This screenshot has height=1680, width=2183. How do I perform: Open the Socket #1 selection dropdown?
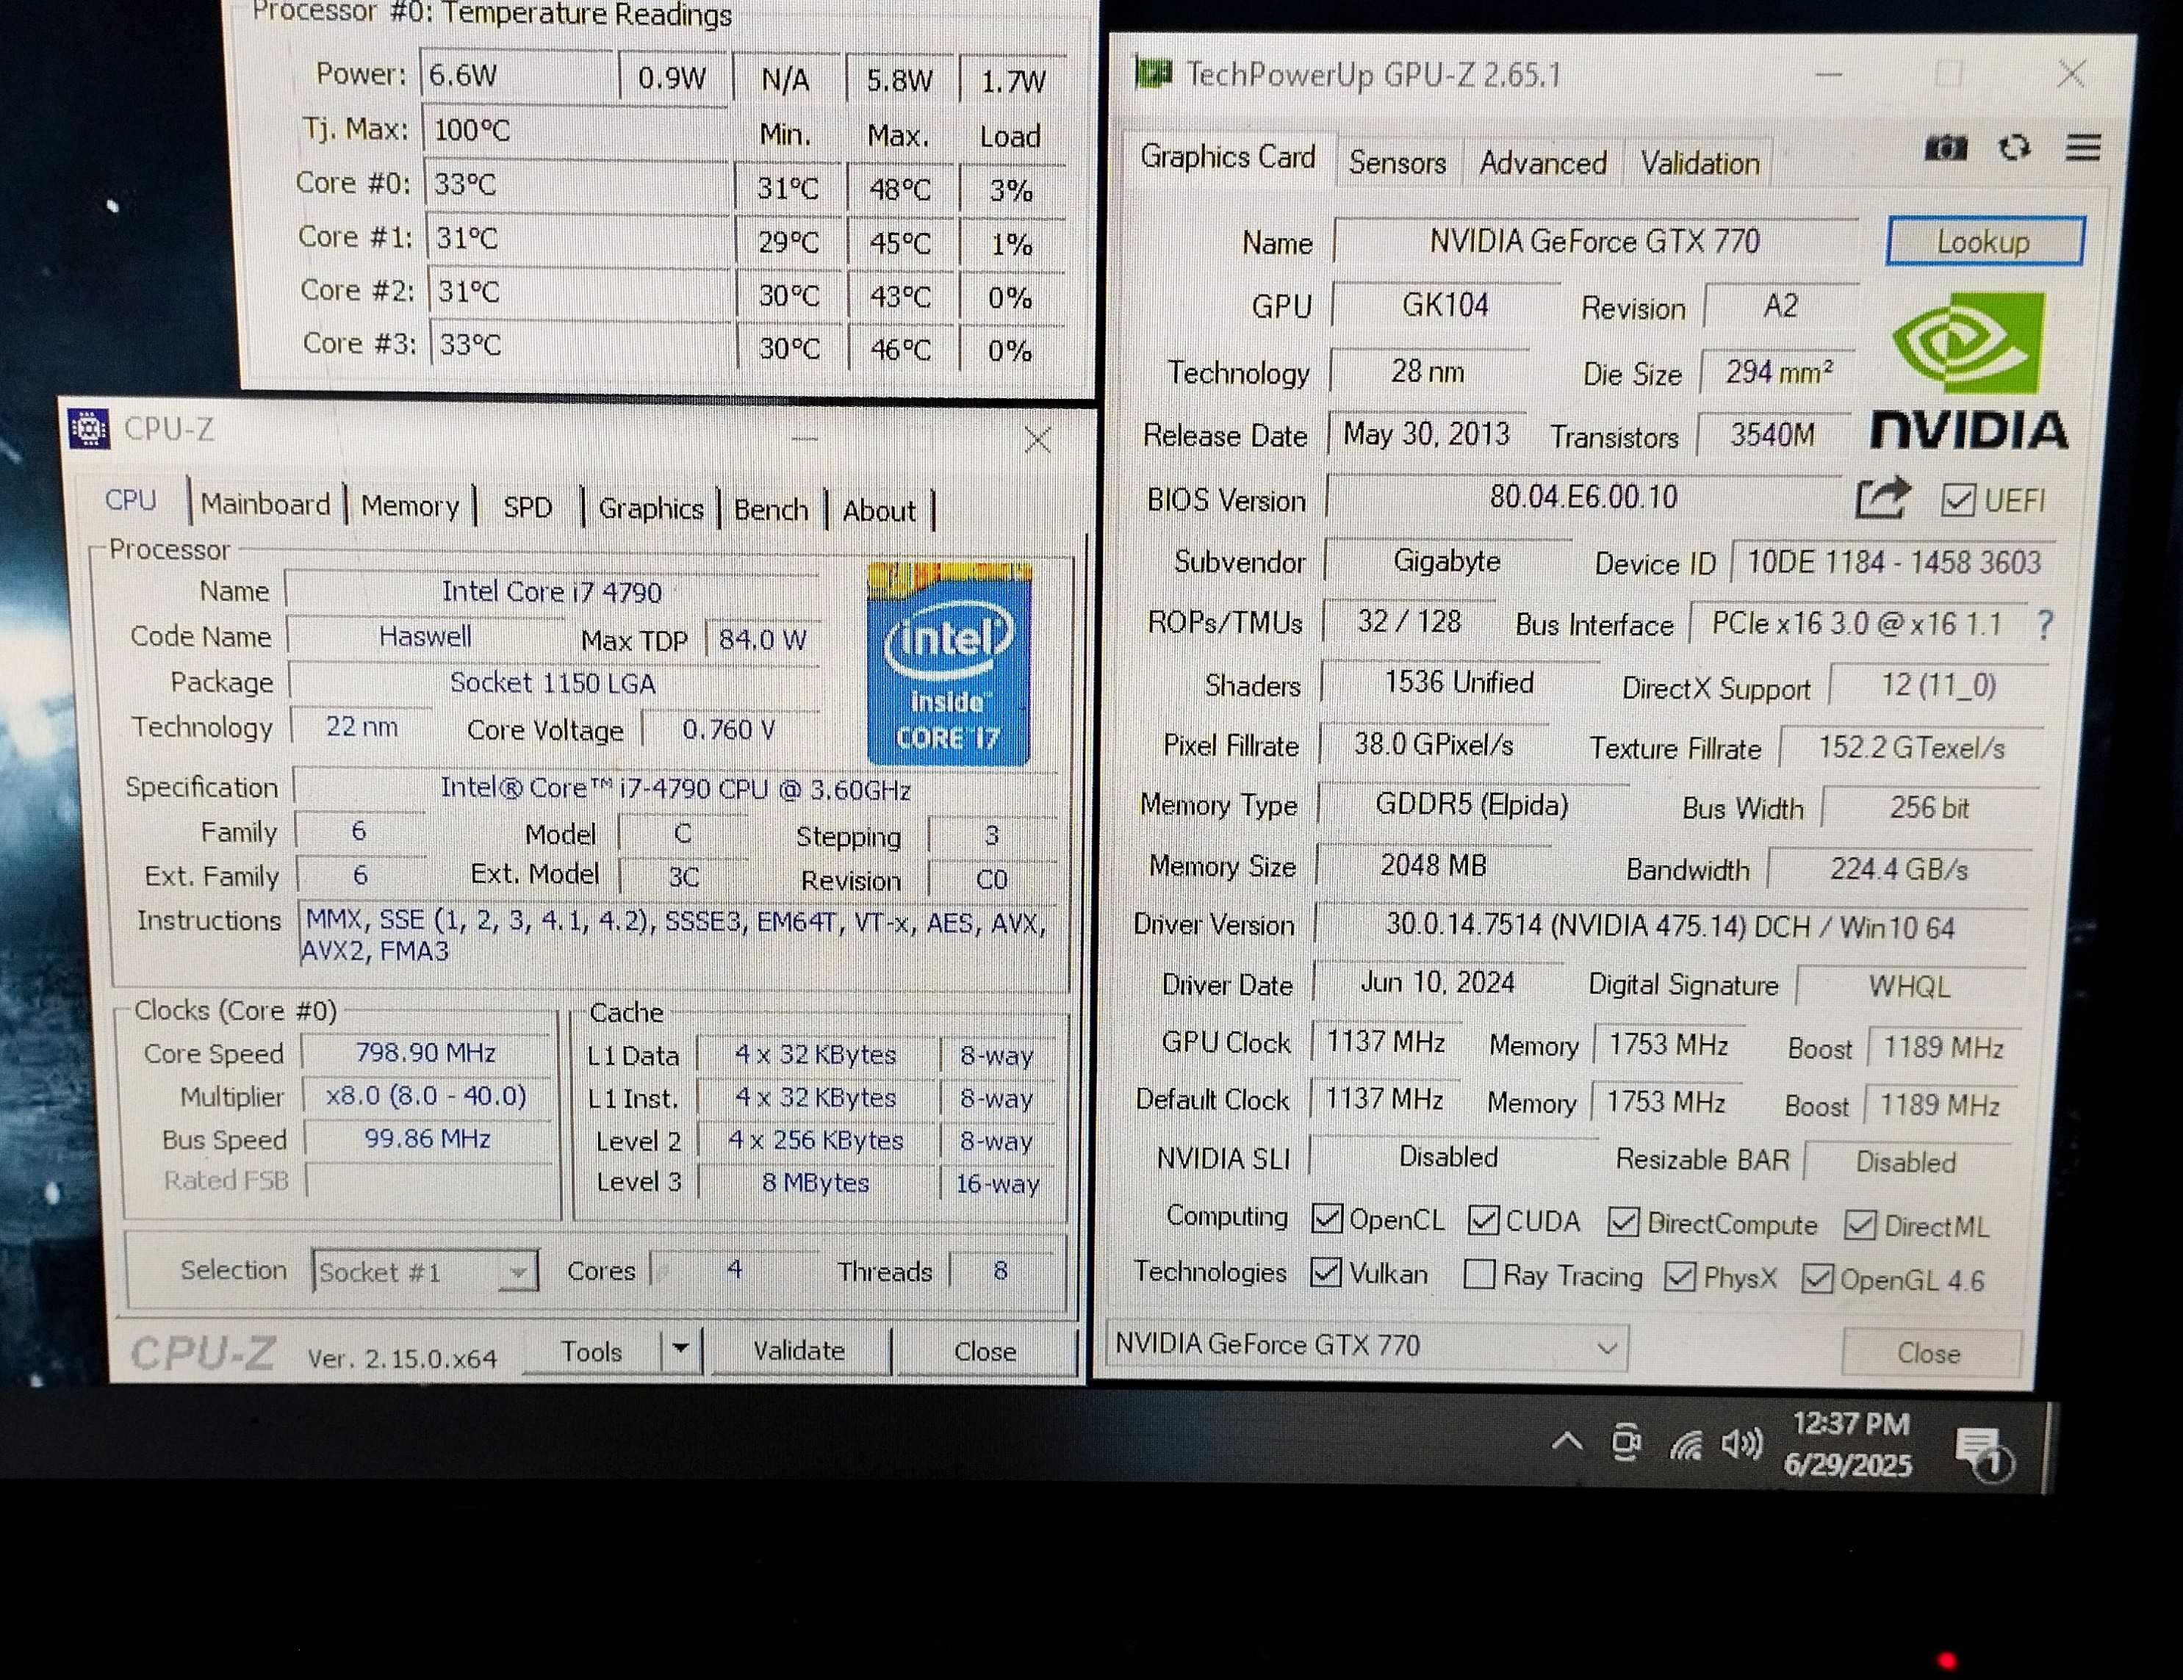[x=426, y=1272]
